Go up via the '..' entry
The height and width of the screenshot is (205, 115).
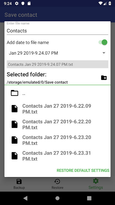[57, 93]
